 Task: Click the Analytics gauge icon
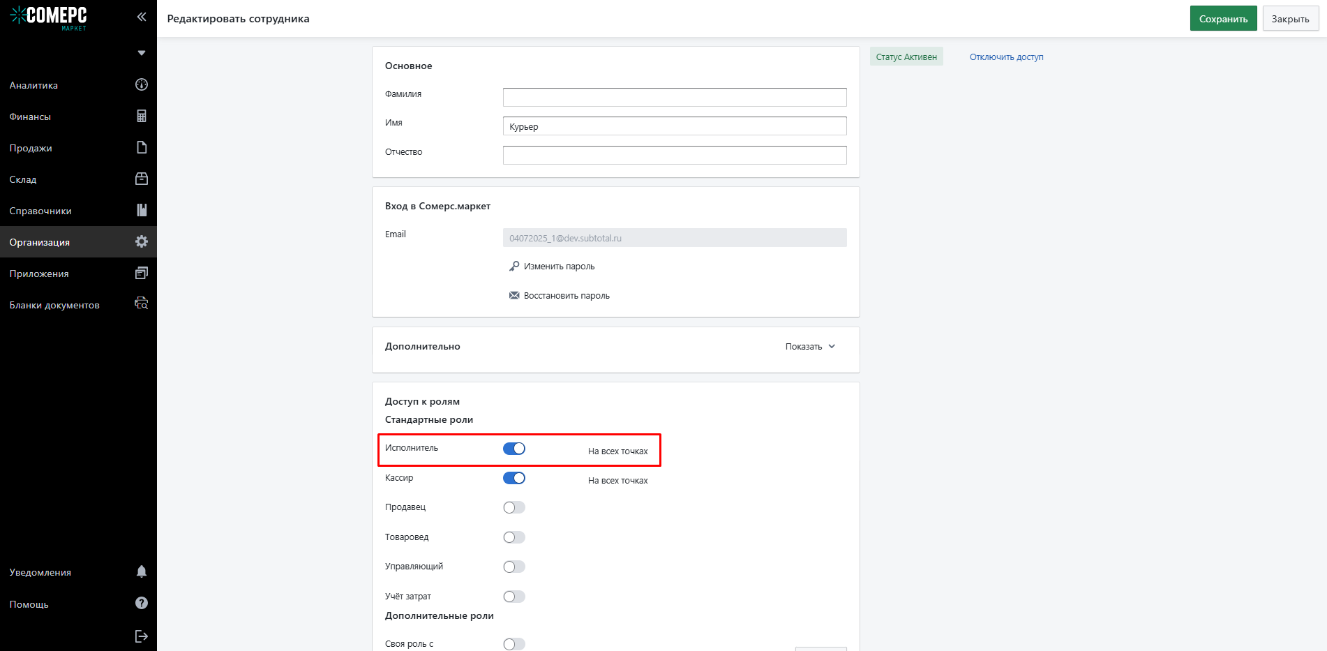click(142, 85)
